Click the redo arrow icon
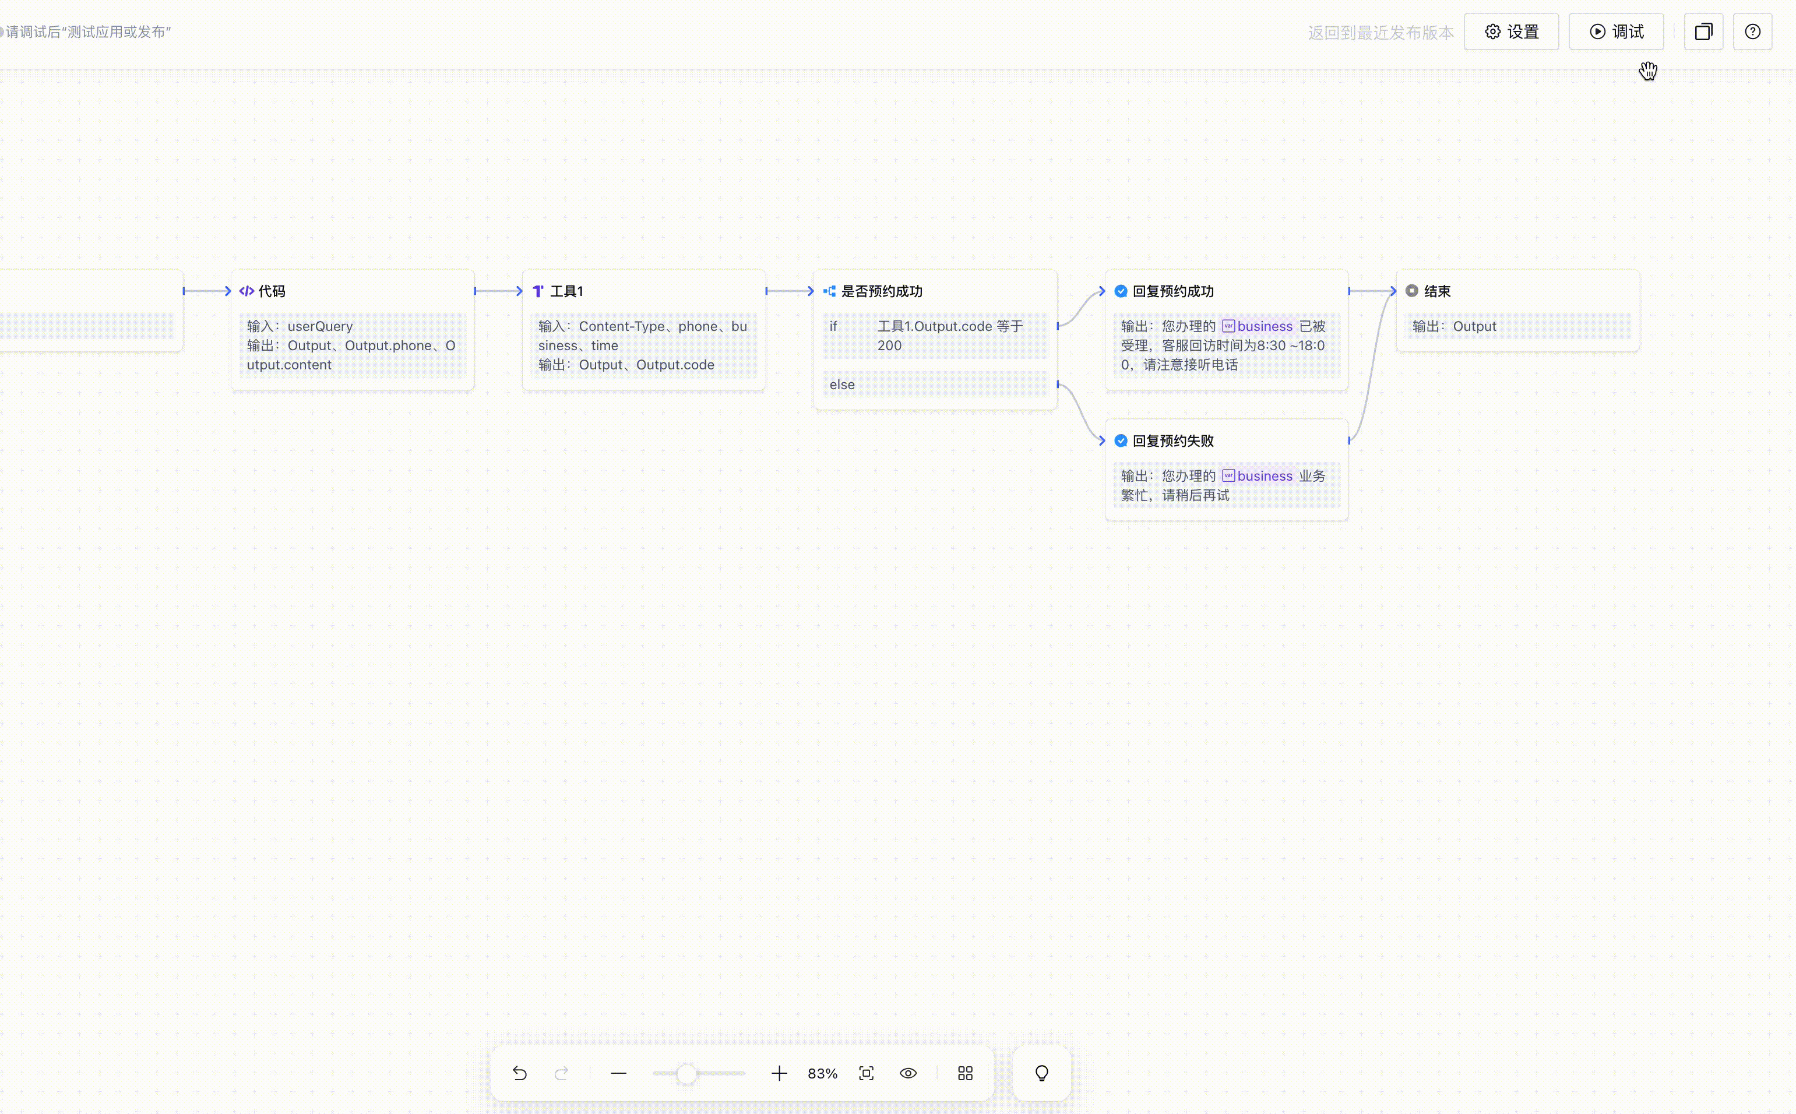The image size is (1796, 1114). point(561,1073)
